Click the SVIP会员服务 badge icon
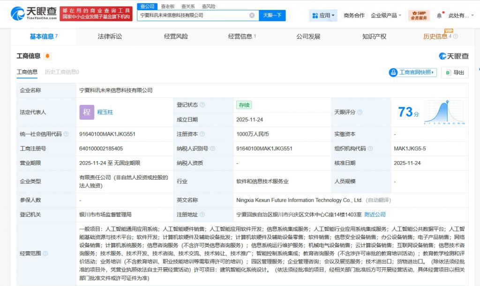The image size is (480, 286). (414, 13)
